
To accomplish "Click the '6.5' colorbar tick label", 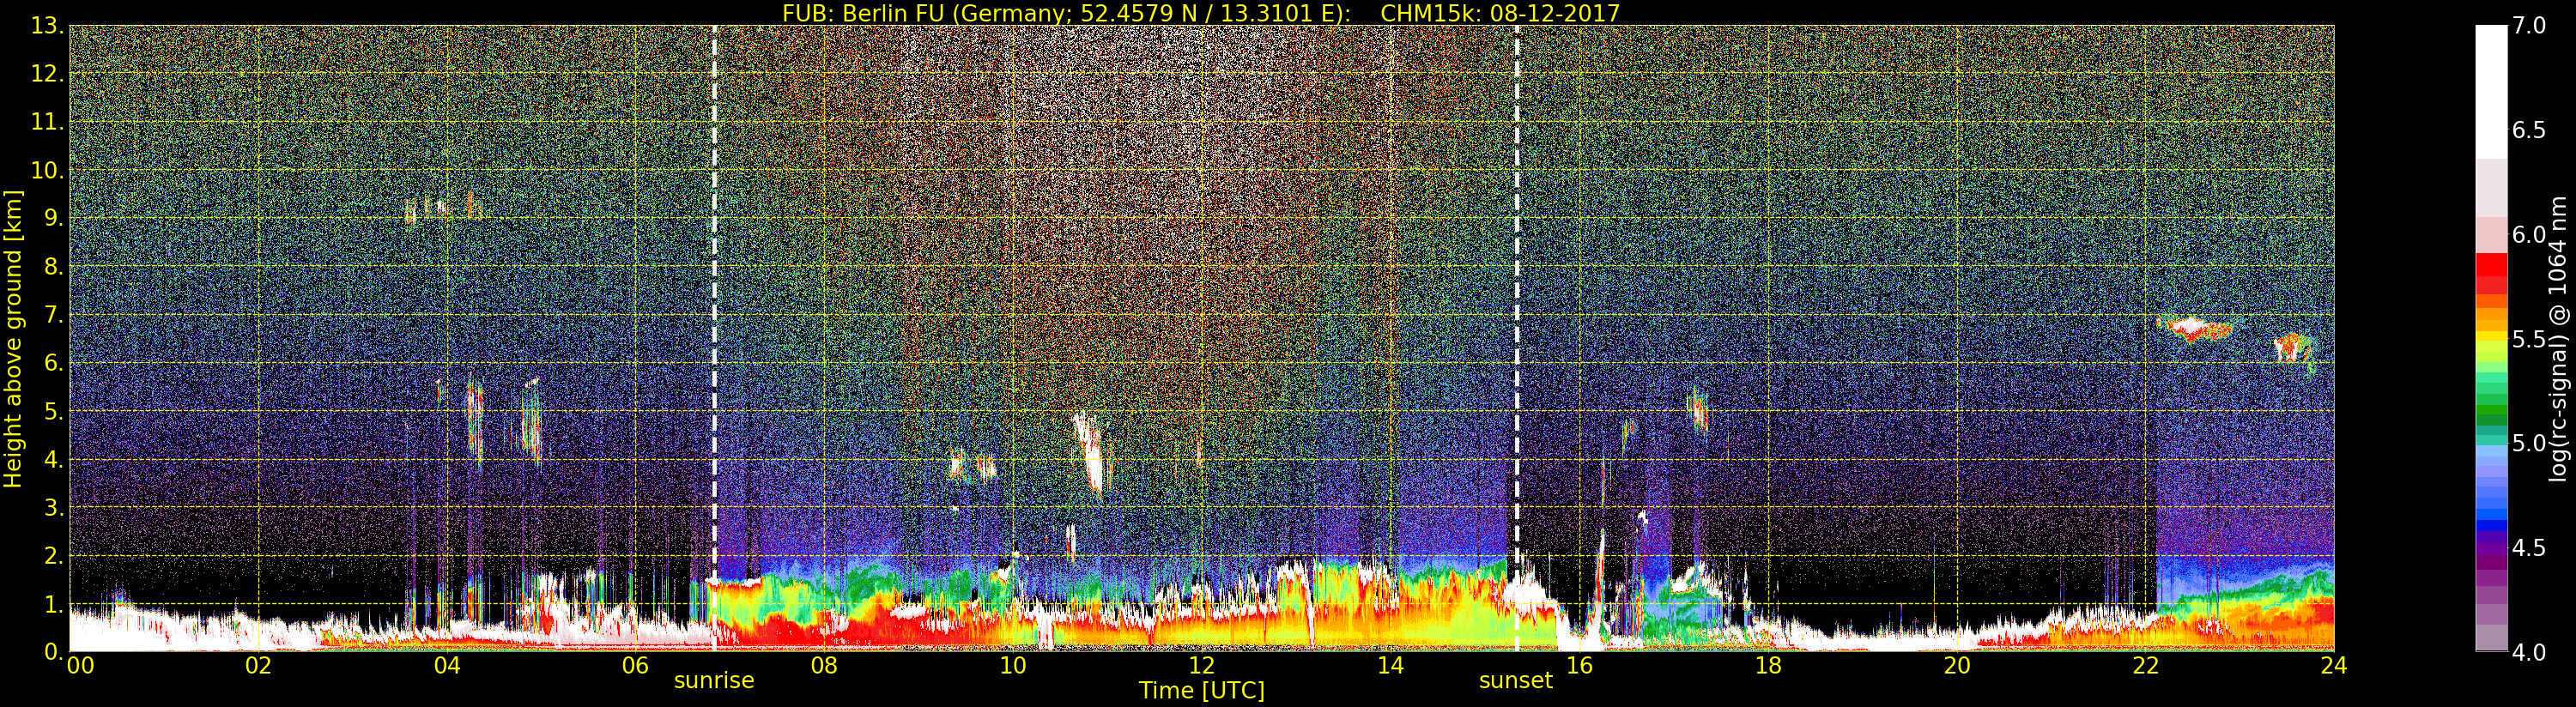I will pyautogui.click(x=2530, y=130).
